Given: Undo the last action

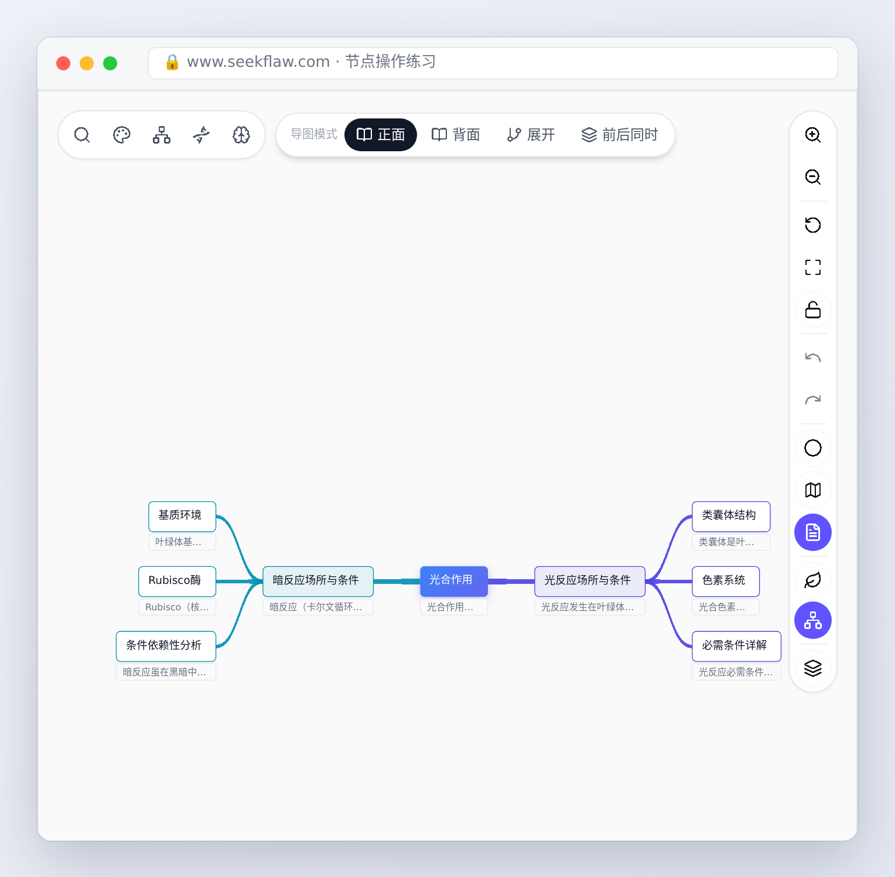Looking at the screenshot, I should 813,358.
